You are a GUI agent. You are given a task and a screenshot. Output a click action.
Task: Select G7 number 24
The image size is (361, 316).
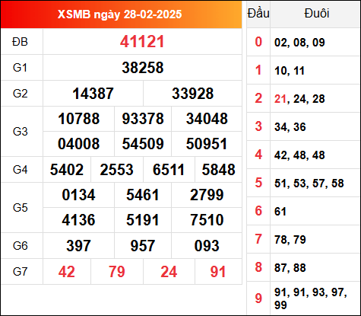pos(169,272)
